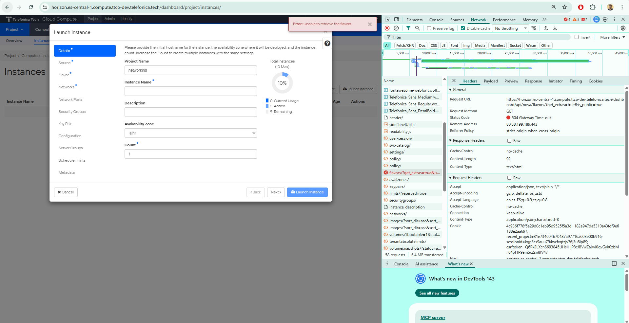Check Raw for Response Headers
The width and height of the screenshot is (629, 323).
[509, 141]
